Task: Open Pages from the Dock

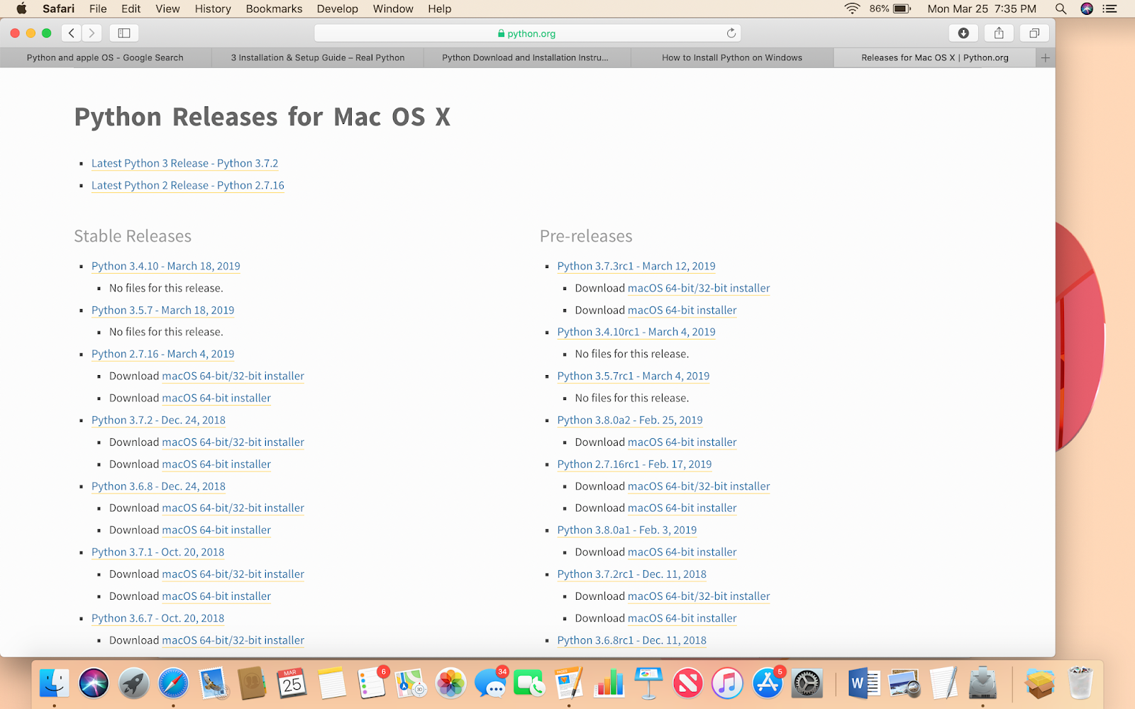Action: 569,683
